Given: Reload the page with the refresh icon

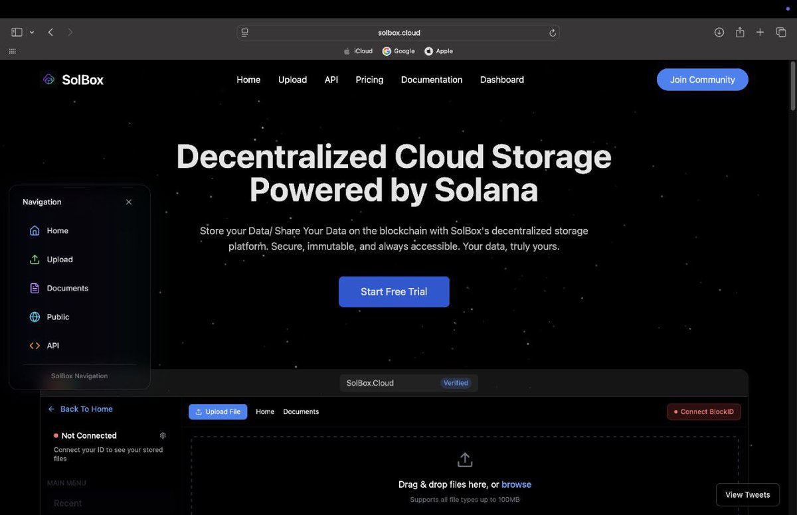Looking at the screenshot, I should tap(552, 33).
